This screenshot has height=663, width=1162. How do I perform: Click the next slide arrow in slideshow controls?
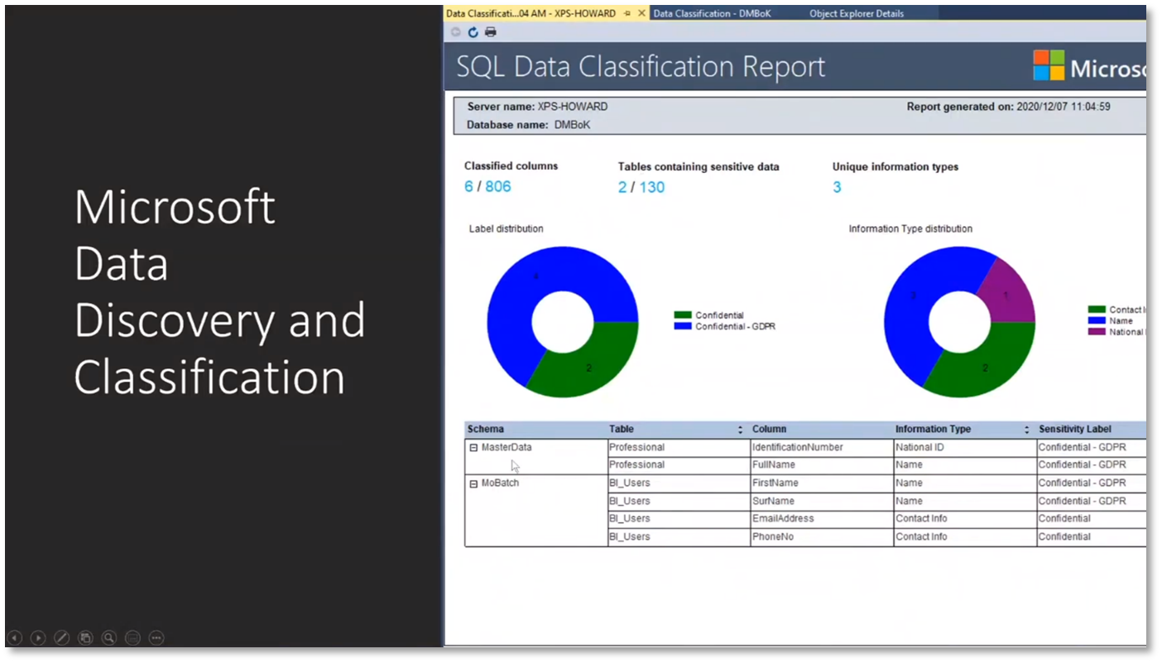38,638
